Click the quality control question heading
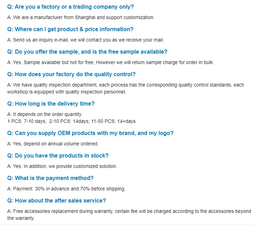This screenshot has height=225, width=253. (x=71, y=74)
